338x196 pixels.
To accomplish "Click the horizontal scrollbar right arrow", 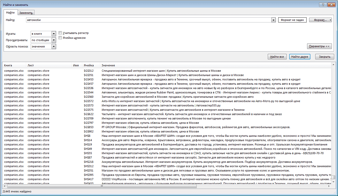I will 329,186.
